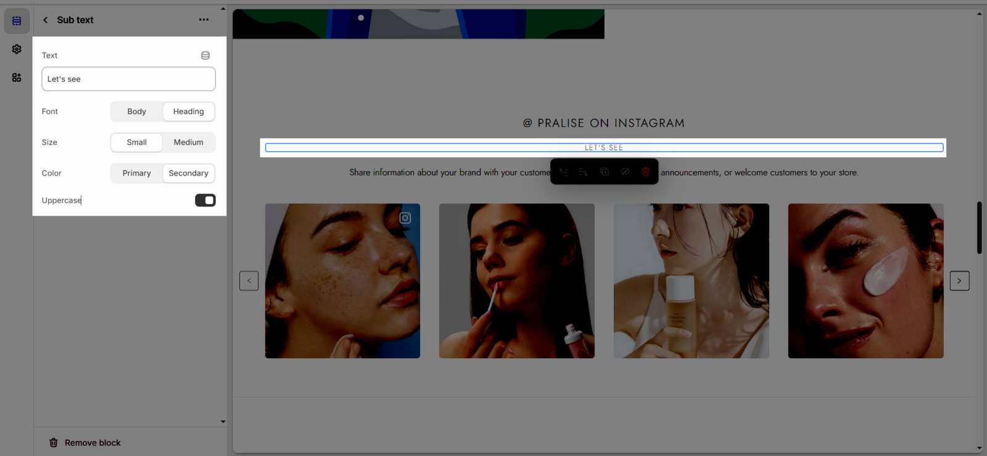Image resolution: width=987 pixels, height=456 pixels.
Task: Go to next Instagram slide with right arrow
Action: [959, 281]
